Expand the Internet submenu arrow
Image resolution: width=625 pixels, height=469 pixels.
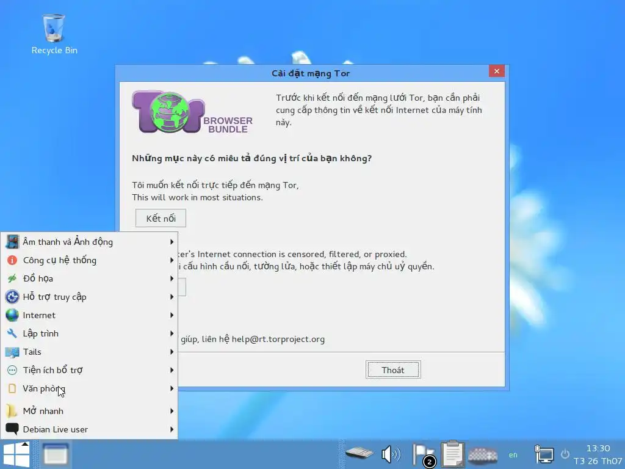tap(172, 315)
